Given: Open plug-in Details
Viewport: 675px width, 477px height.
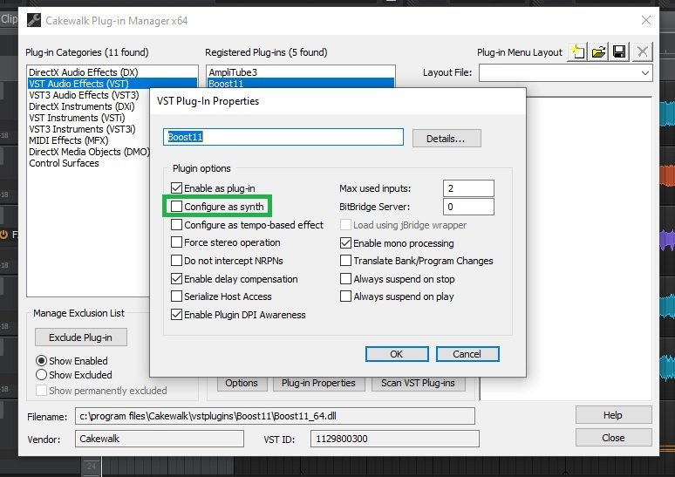Looking at the screenshot, I should click(x=447, y=139).
